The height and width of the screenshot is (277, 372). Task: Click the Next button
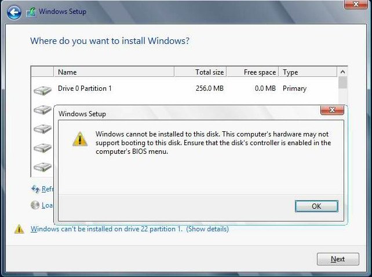[x=338, y=259]
